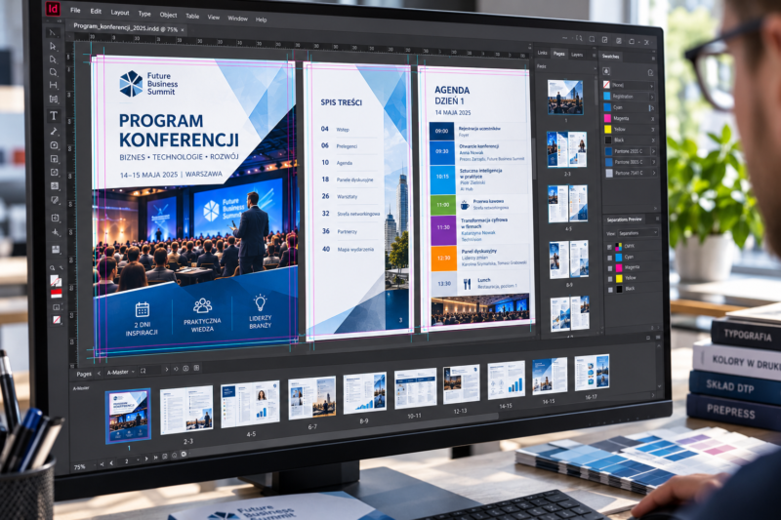Expand the Pantone 7541 C swatch chevron
Viewport: 781px width, 520px height.
[654, 173]
